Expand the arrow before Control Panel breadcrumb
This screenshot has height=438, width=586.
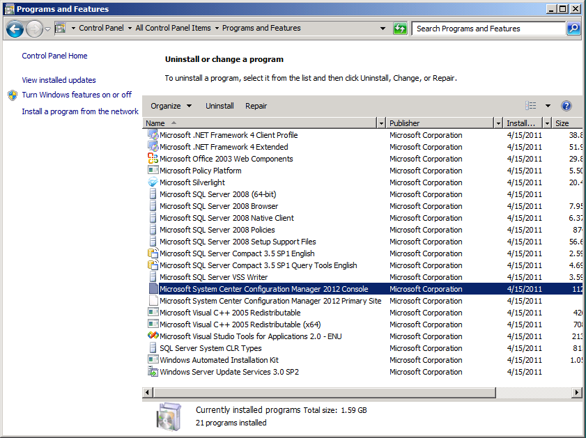coord(73,28)
